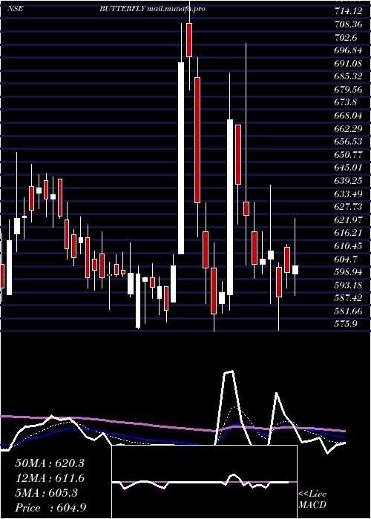Select the 668.04 price axis label
371x519 pixels.
tap(348, 116)
